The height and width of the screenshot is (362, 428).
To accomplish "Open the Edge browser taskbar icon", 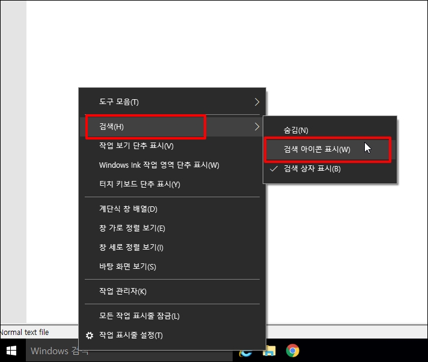I will pos(246,352).
